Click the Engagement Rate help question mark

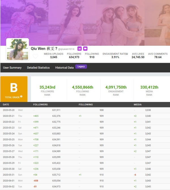pos(127,54)
